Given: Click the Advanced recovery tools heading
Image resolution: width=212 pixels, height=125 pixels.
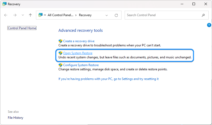Looking at the screenshot, I should tap(81, 30).
